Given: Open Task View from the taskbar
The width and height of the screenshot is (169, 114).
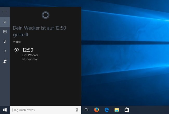Looking at the screenshot, I should click(86, 110).
